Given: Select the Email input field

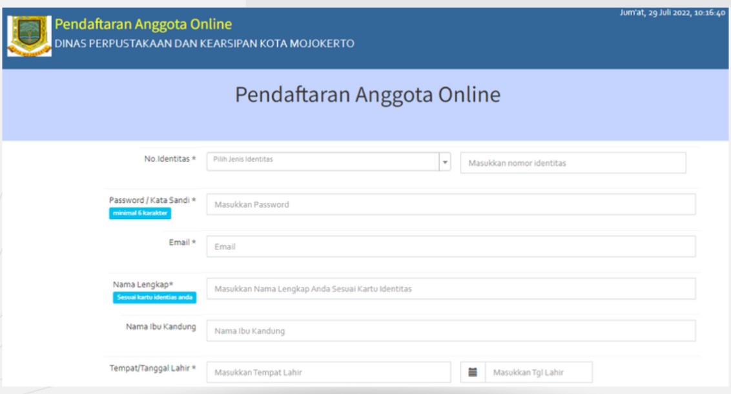Looking at the screenshot, I should point(451,247).
